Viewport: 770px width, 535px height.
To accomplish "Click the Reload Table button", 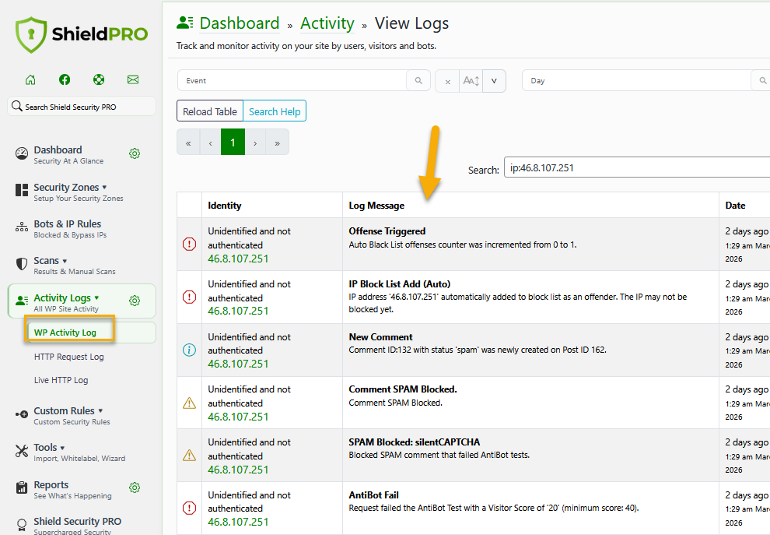I will pyautogui.click(x=210, y=111).
